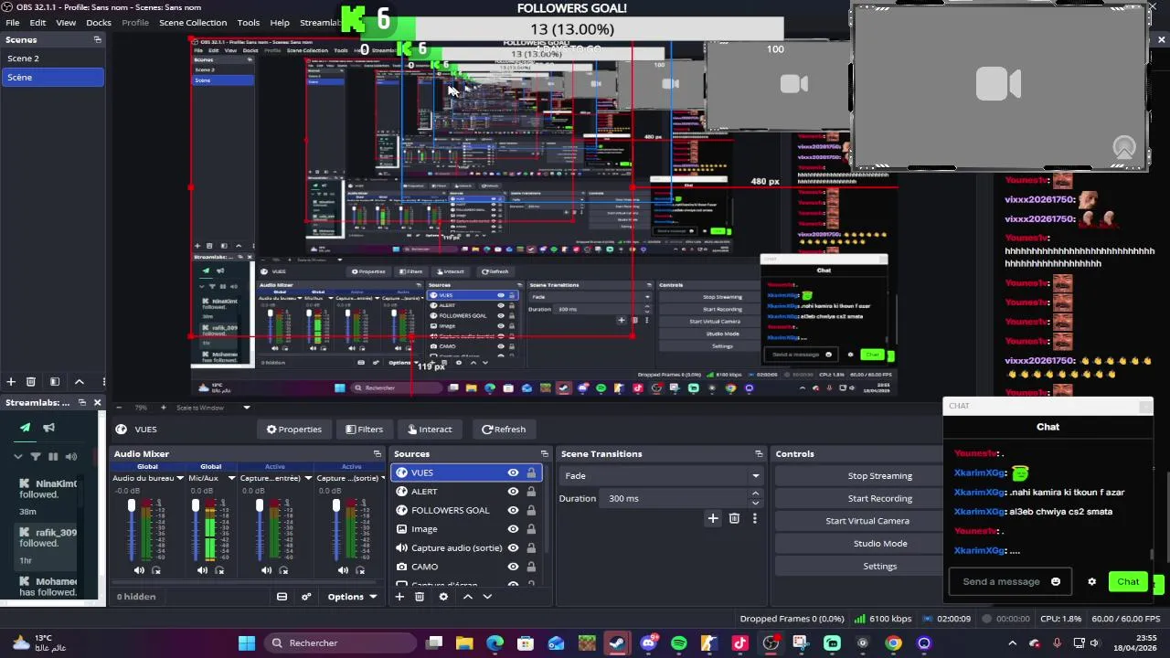
Task: Open the Scene Collection menu
Action: [x=193, y=22]
